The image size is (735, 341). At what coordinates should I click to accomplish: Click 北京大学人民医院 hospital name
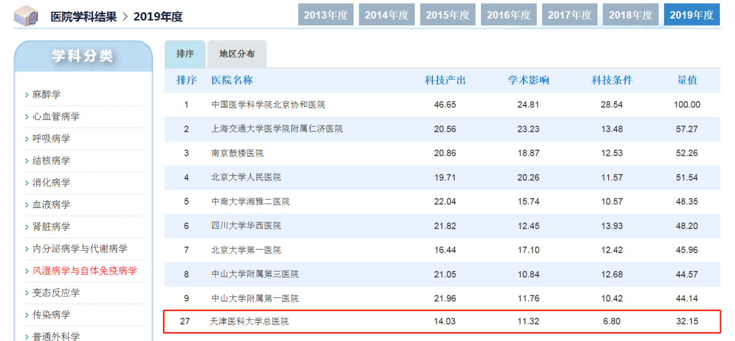pyautogui.click(x=246, y=177)
